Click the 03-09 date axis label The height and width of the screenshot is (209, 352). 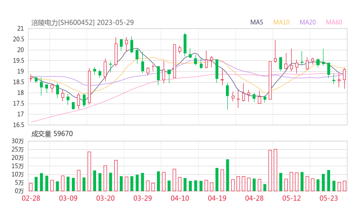tap(68, 198)
